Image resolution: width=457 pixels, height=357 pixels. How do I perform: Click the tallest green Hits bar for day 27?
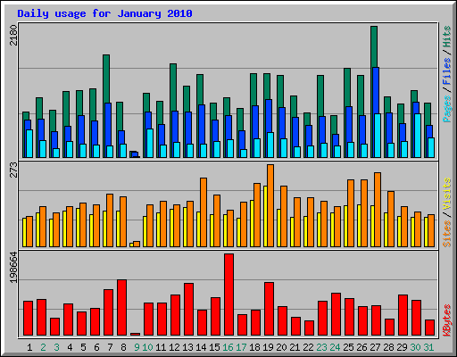[x=374, y=46]
